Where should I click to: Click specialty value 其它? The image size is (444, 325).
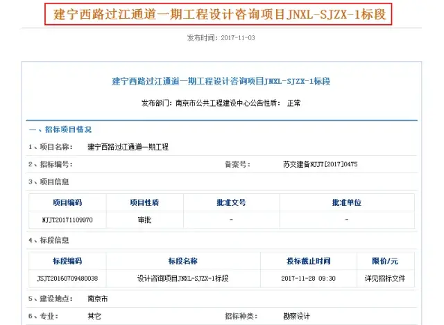click(94, 316)
